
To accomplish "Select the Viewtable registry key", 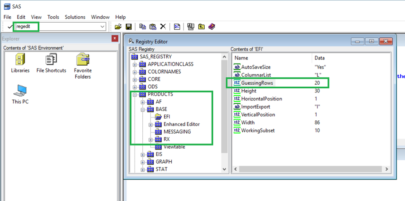I will point(170,147).
